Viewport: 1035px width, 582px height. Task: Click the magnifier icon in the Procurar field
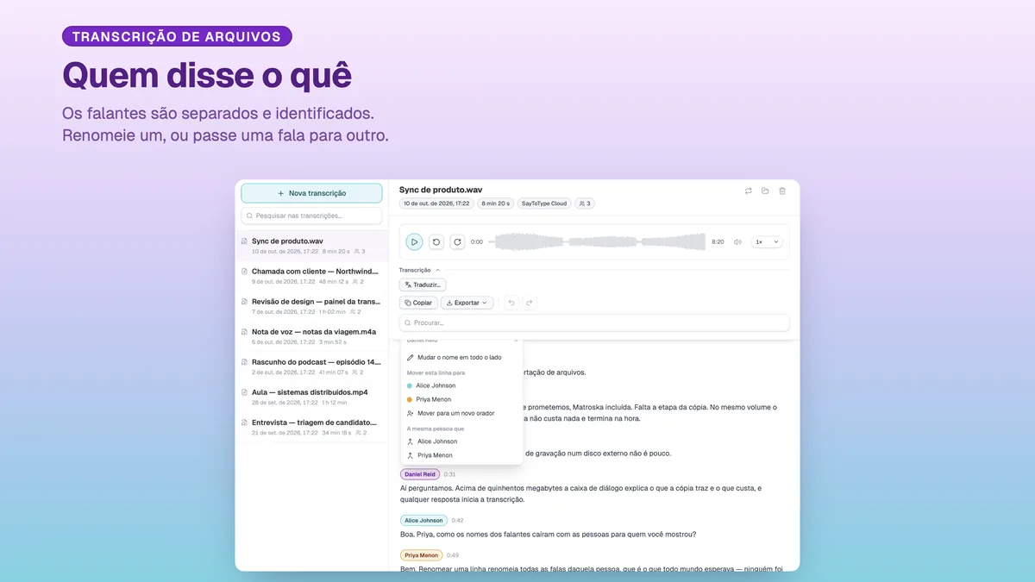[x=409, y=322]
